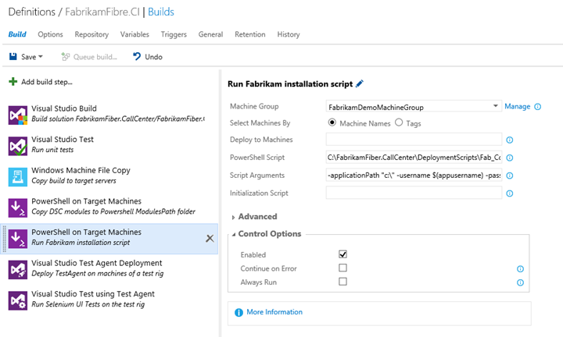Uncheck the Enabled checkbox

pyautogui.click(x=342, y=254)
